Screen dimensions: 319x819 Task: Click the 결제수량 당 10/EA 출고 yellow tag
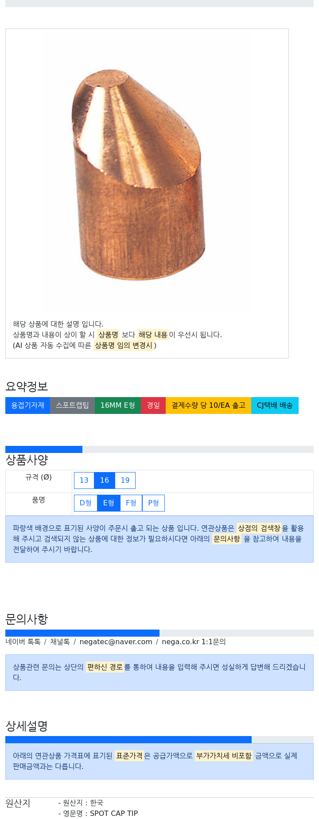tap(208, 406)
